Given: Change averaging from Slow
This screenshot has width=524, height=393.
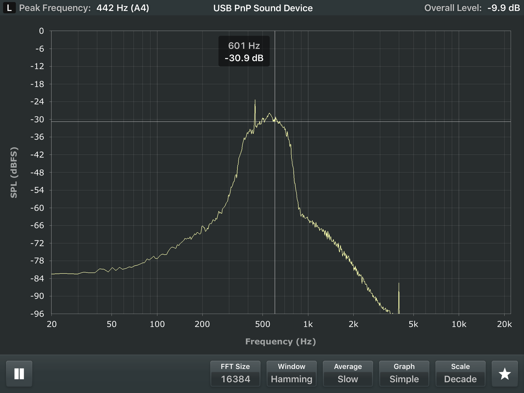Looking at the screenshot, I should tap(348, 379).
